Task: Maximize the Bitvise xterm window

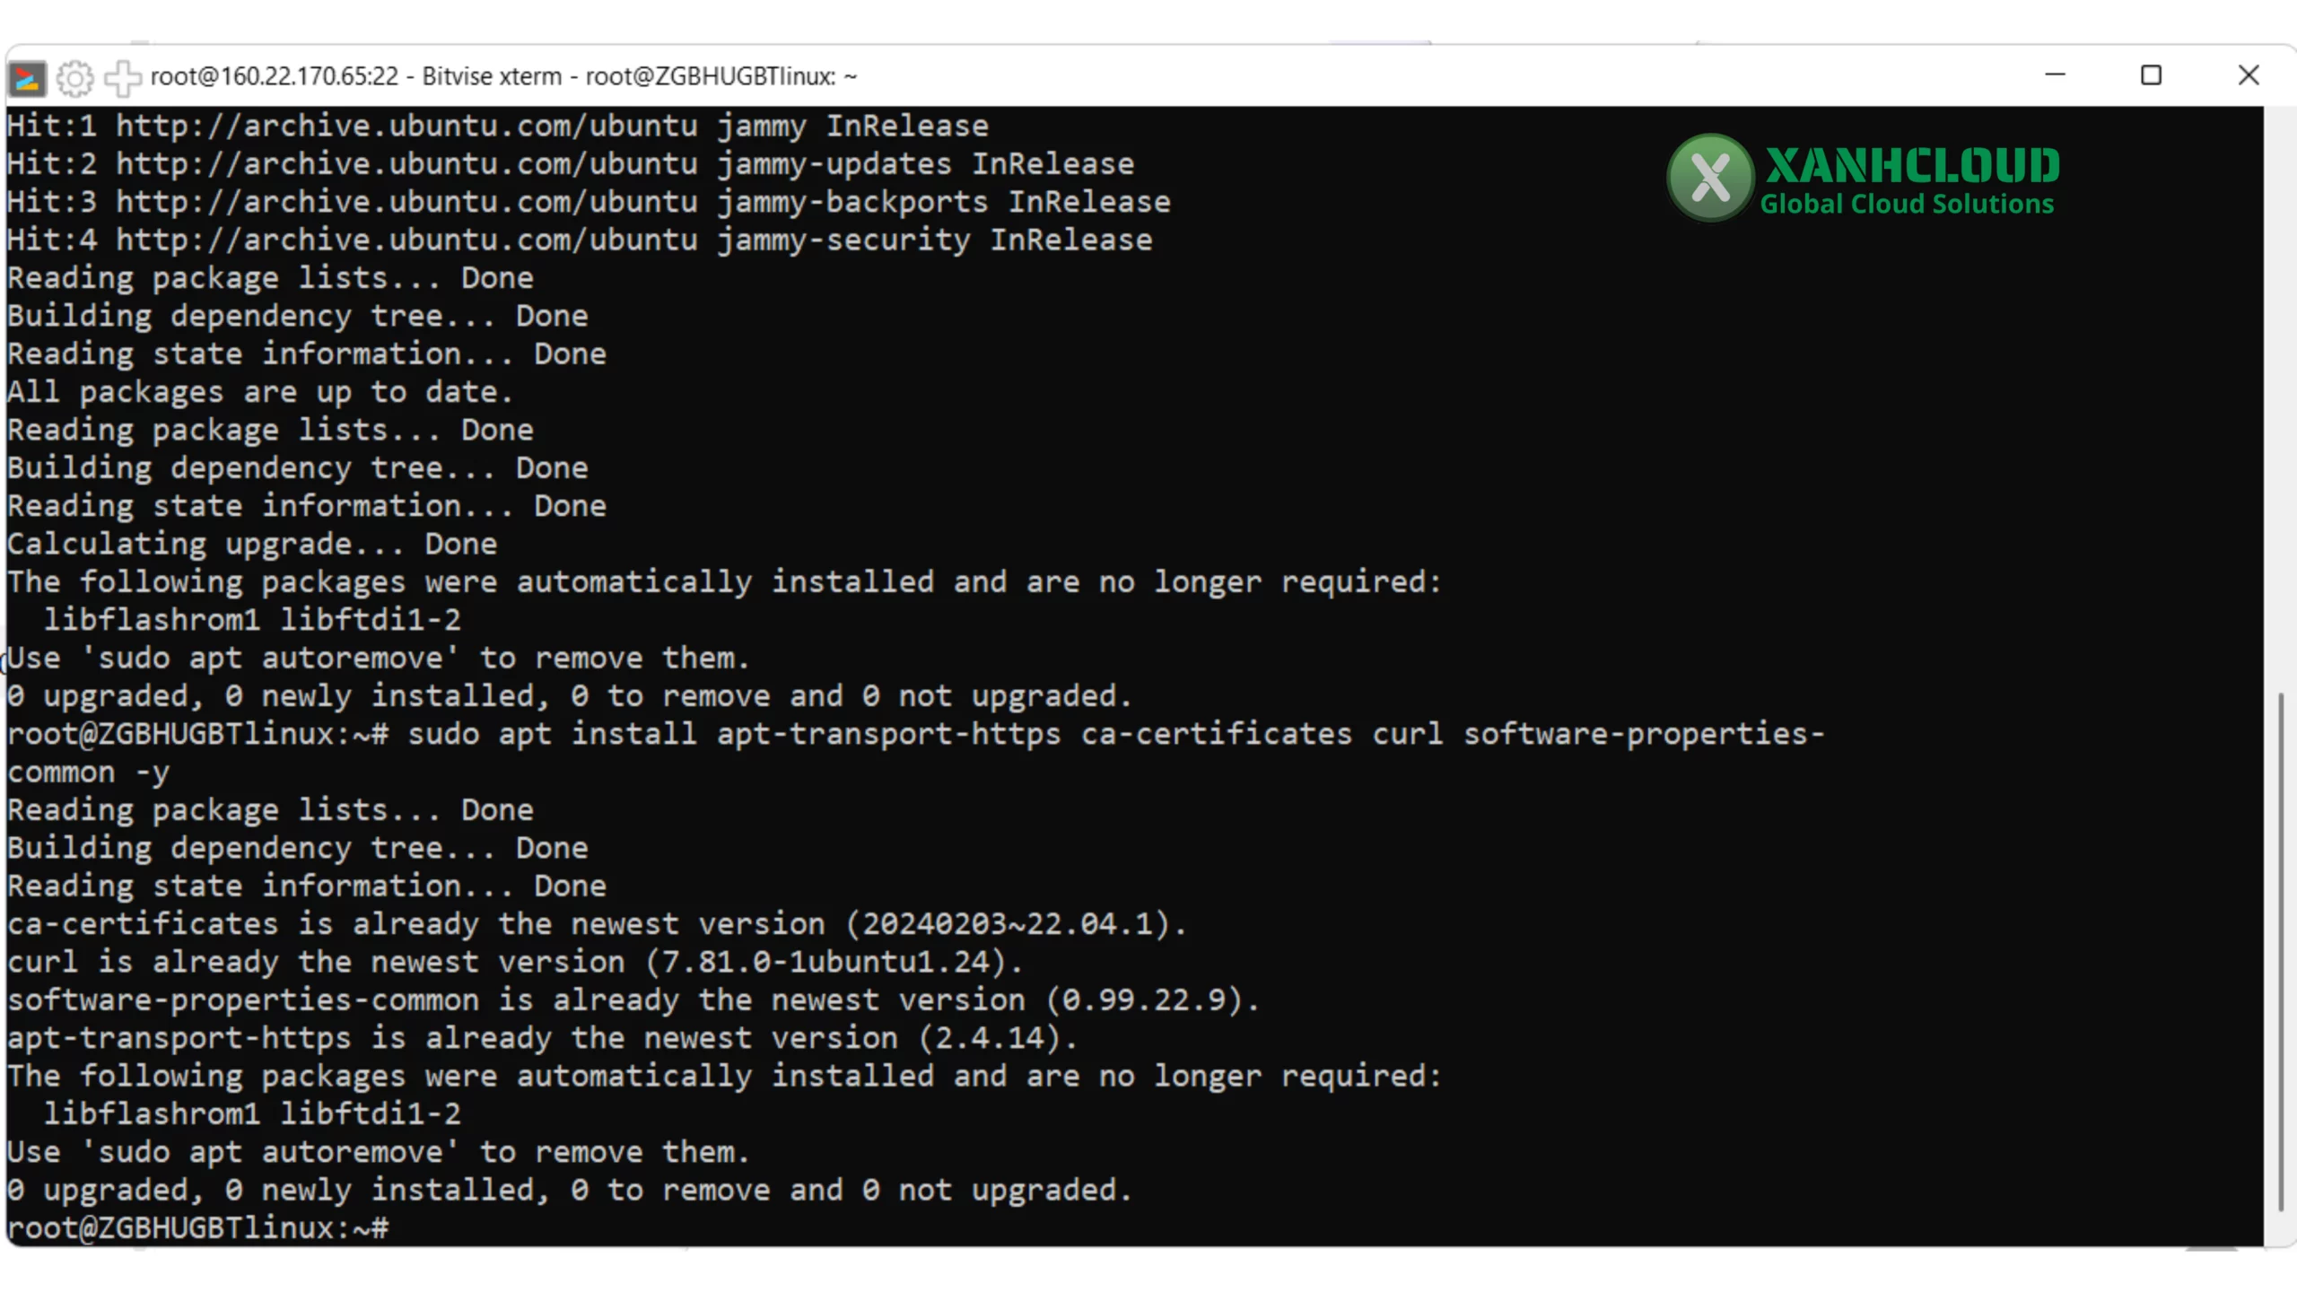Action: tap(2151, 75)
